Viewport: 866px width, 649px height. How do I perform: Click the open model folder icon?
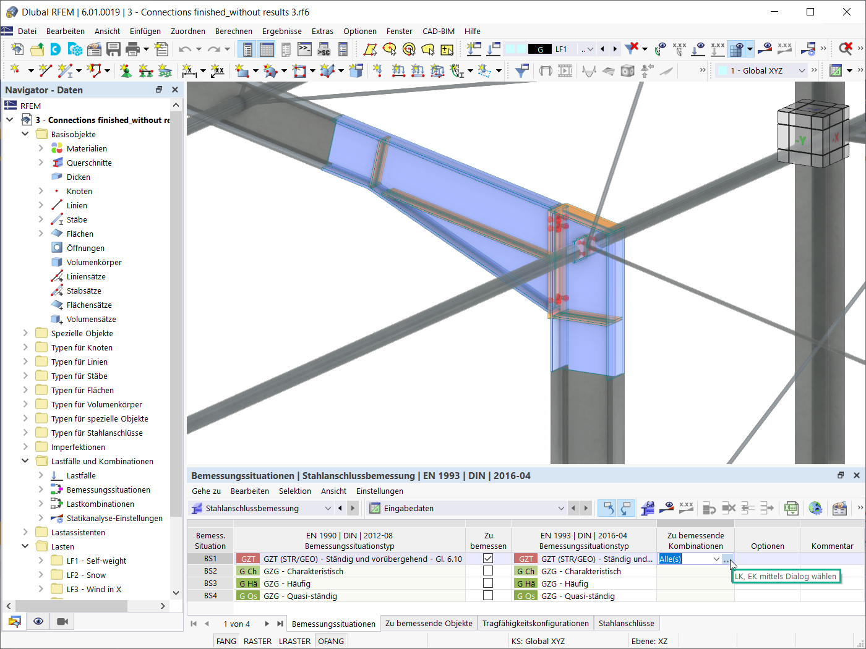pyautogui.click(x=36, y=49)
